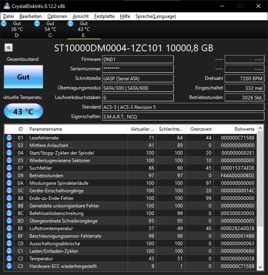
Task: Click the Grenzwert column header
Action: (x=199, y=129)
